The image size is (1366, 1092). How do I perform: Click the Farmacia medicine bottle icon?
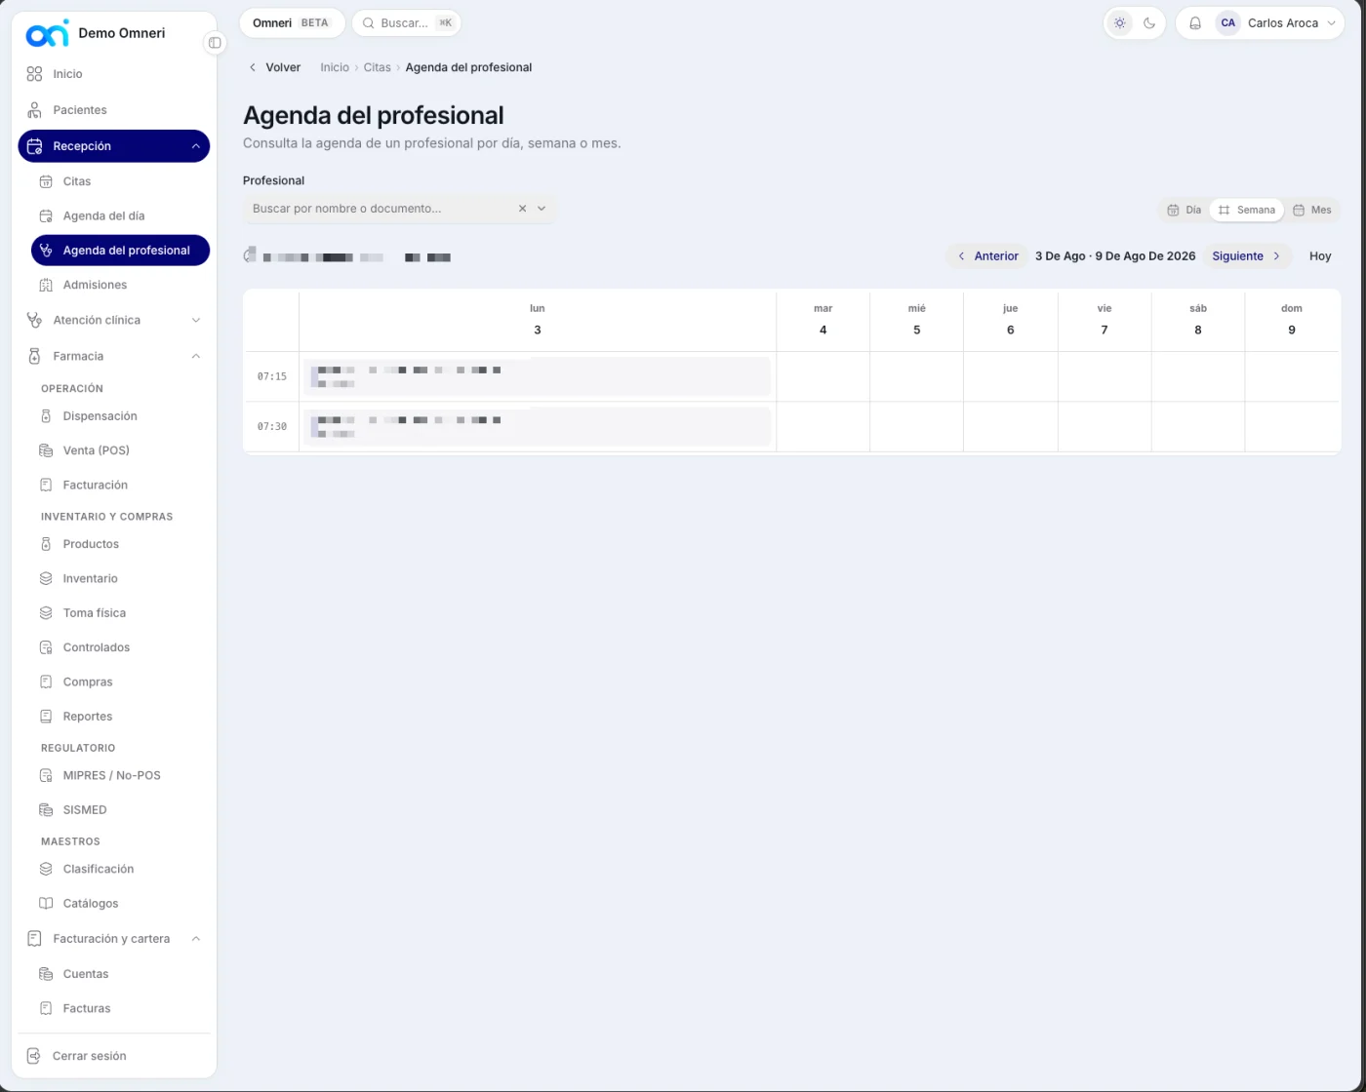click(34, 356)
